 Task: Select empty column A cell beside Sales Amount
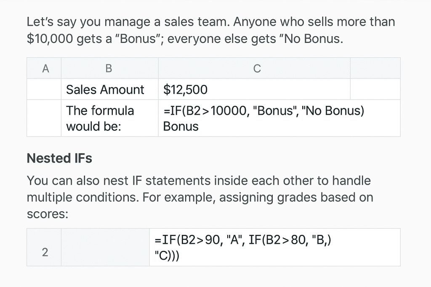(44, 90)
